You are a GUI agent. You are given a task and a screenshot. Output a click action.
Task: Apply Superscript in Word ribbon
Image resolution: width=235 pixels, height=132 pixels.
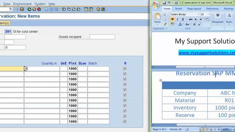coord(201,19)
